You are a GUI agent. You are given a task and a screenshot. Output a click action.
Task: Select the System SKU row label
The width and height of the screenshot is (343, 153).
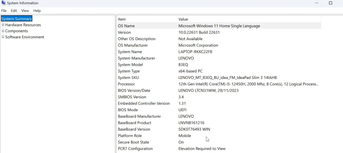coord(128,78)
